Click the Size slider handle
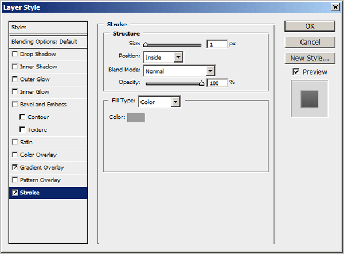This screenshot has width=344, height=254. pyautogui.click(x=146, y=45)
